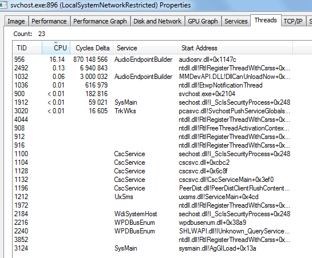Sort by Cycles Delta column header
This screenshot has width=312, height=258.
[92, 48]
